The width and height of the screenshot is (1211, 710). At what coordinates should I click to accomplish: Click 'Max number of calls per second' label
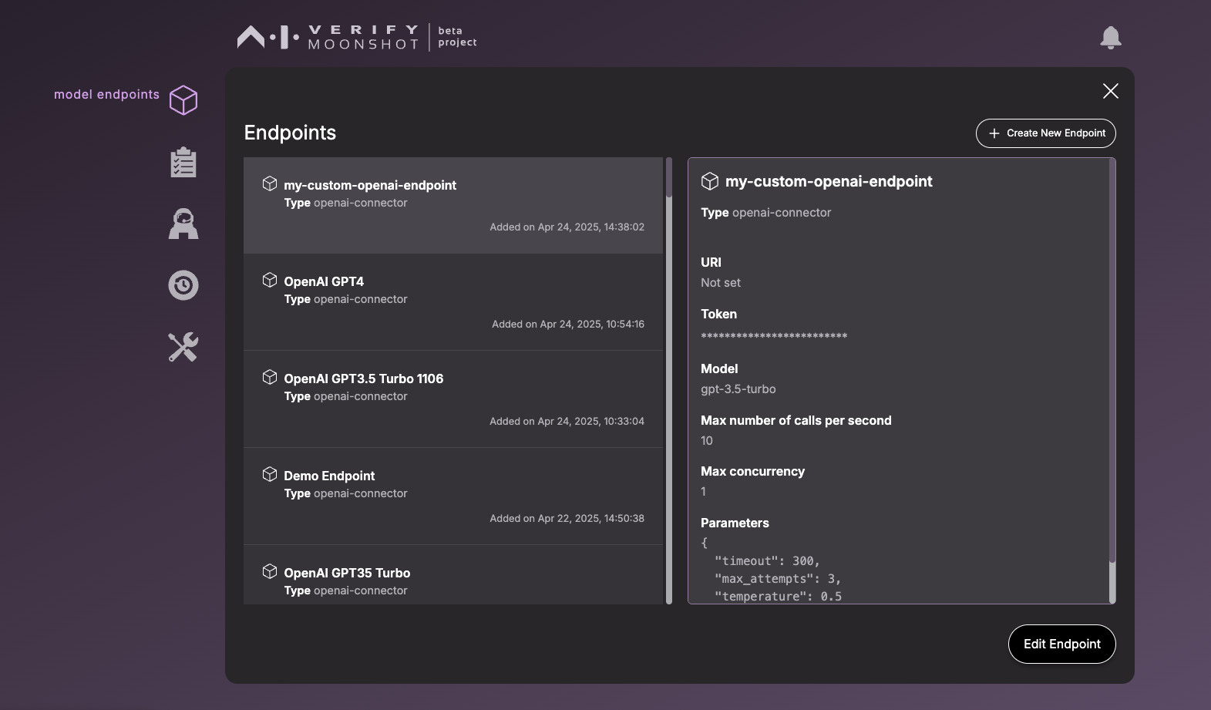click(x=796, y=420)
